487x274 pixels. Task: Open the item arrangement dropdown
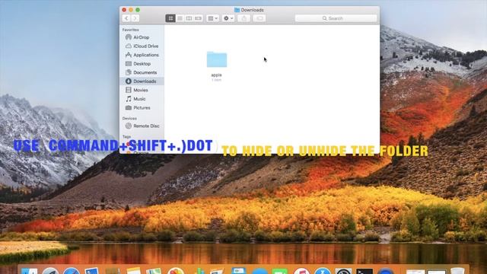click(213, 18)
